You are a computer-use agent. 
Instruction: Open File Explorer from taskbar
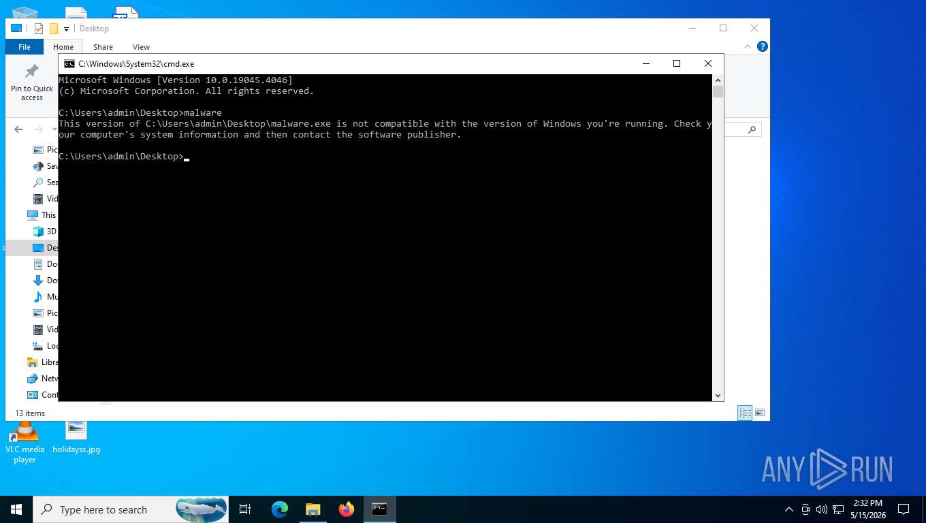click(x=313, y=509)
